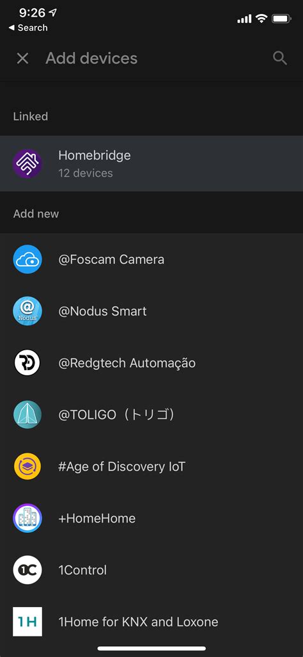
Task: Tap the Redgtech Automação logo
Action: [x=27, y=363]
